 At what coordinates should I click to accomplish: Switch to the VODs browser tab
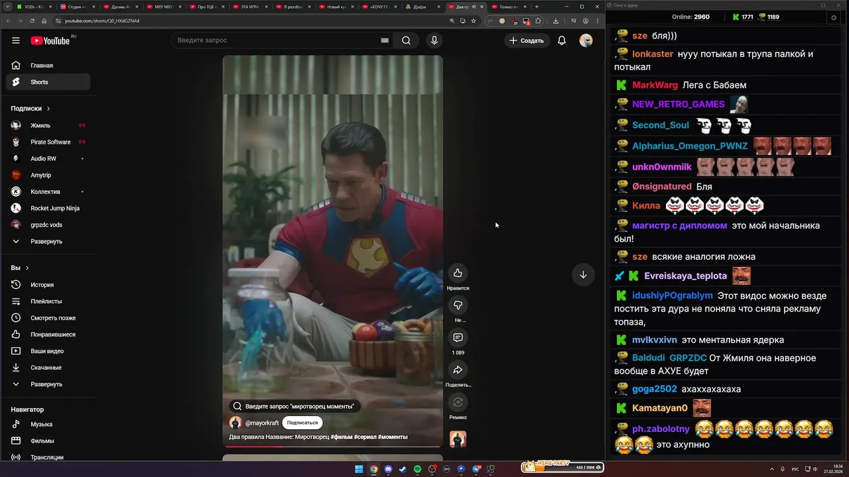pos(34,7)
